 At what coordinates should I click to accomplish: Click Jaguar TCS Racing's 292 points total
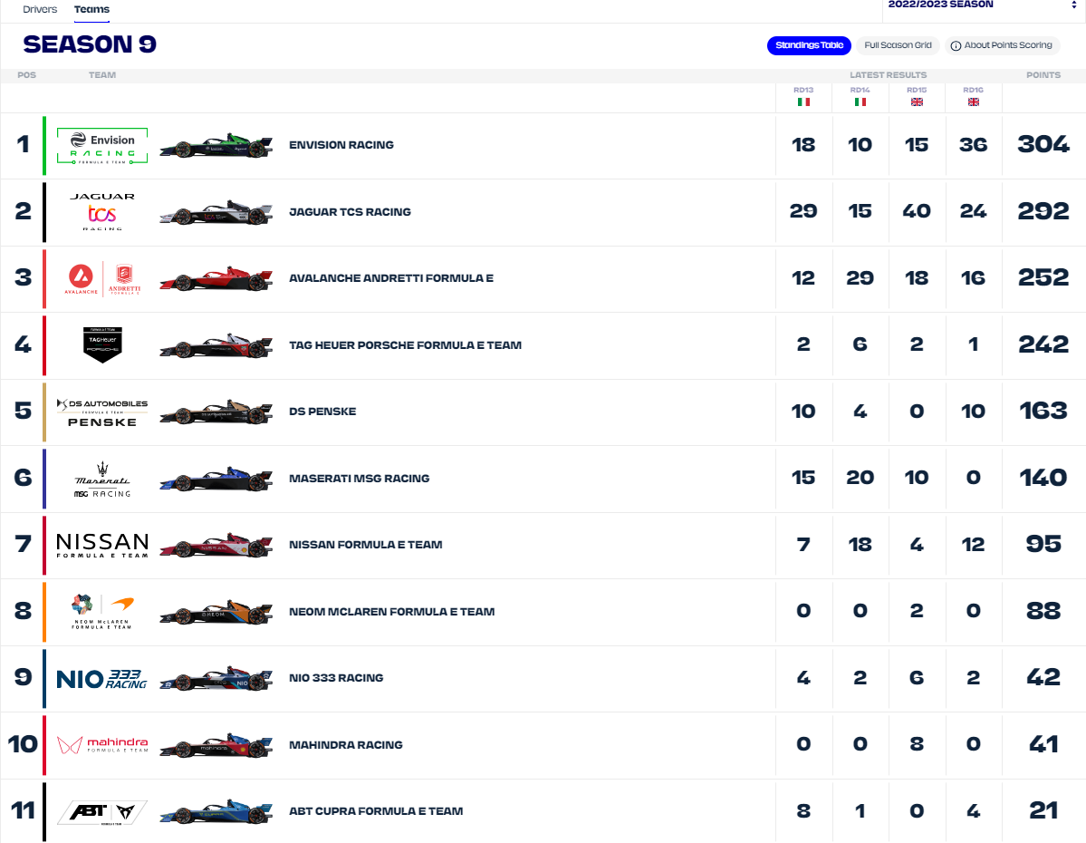pos(1043,210)
